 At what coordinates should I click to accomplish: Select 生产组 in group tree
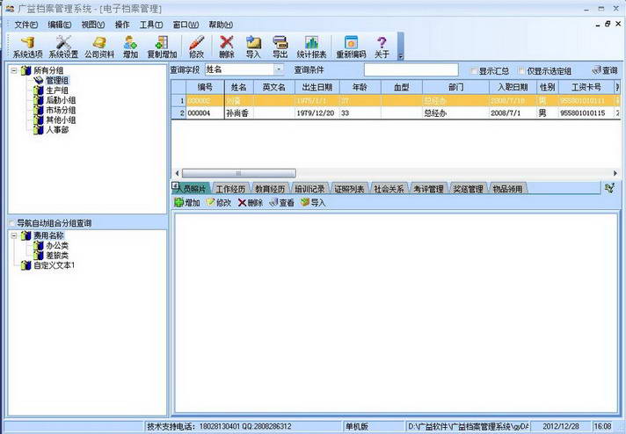point(57,90)
